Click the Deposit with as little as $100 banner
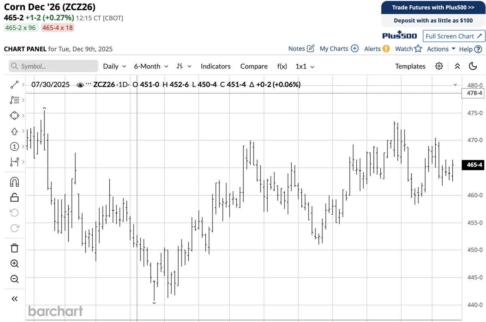This screenshot has width=486, height=322. [433, 20]
